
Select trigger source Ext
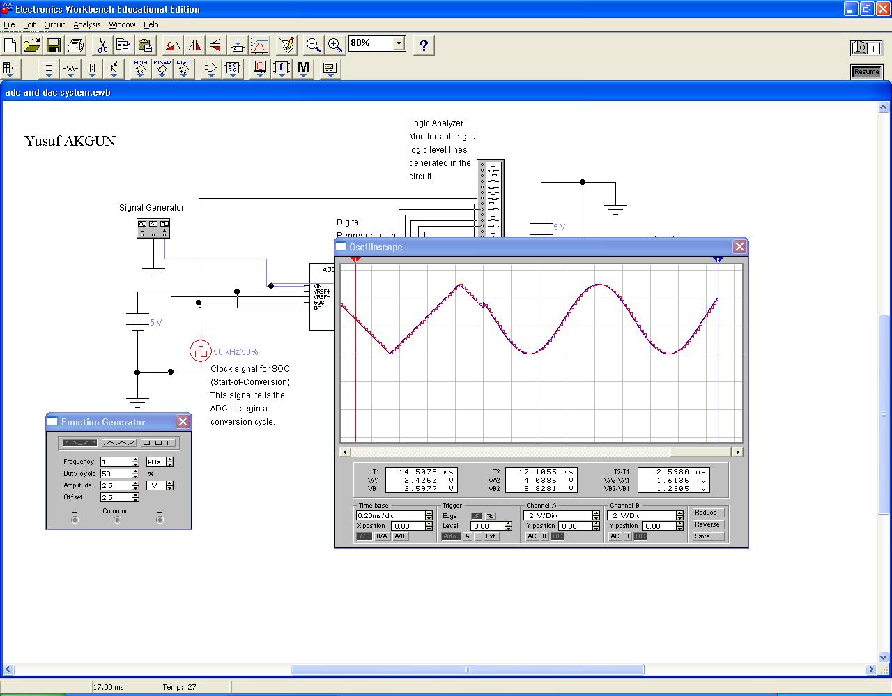tap(491, 536)
